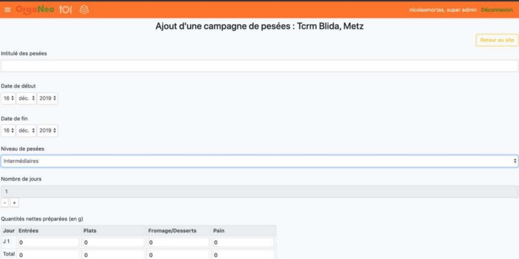Click the J1 Pain quantity field
Viewport: 519px width, 259px height.
(244, 243)
